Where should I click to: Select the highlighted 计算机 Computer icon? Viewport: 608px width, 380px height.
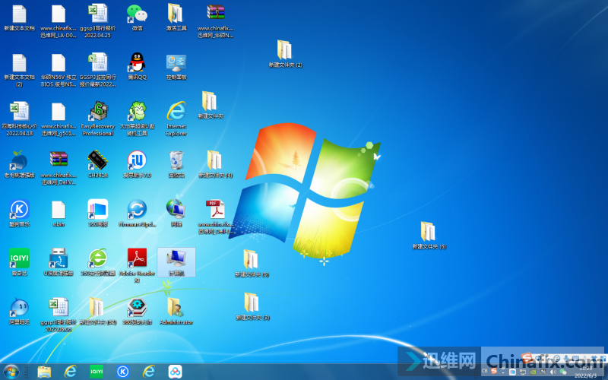[x=176, y=261]
